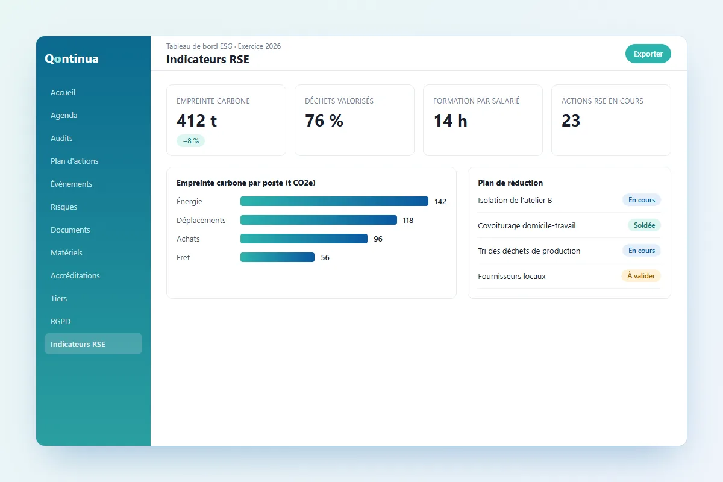The height and width of the screenshot is (482, 723).
Task: Click Empreinte carbone par poste chart title
Action: (x=246, y=183)
